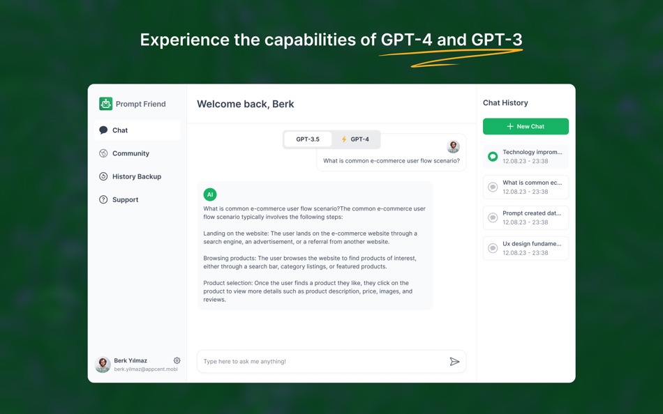Open Technology improm... chat history entry
663x414 pixels.
point(526,156)
